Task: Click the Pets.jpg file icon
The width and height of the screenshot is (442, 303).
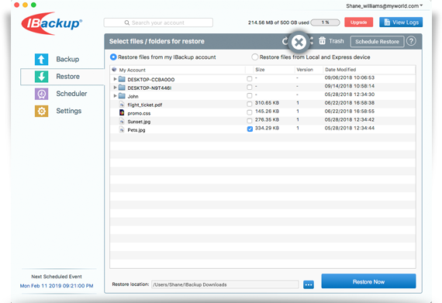Action: (122, 129)
